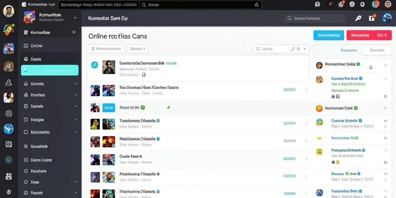The height and width of the screenshot is (198, 396).
Task: Click the green badge icon next to Rieet
Action: (x=143, y=108)
